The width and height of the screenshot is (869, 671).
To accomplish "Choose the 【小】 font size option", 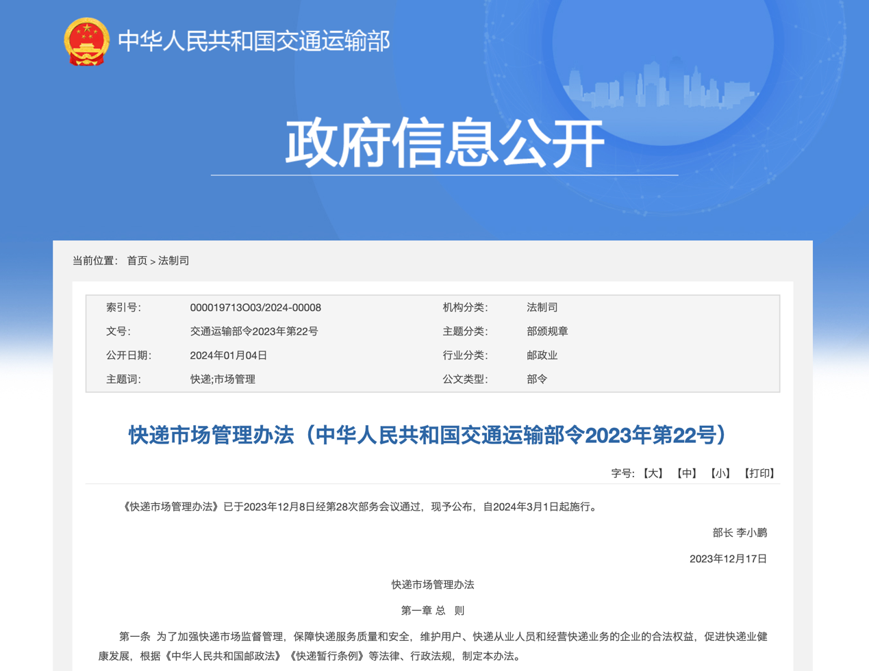I will click(720, 473).
